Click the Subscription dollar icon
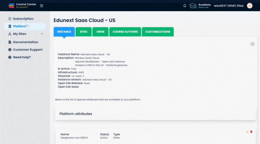This screenshot has width=260, height=144. point(10,19)
